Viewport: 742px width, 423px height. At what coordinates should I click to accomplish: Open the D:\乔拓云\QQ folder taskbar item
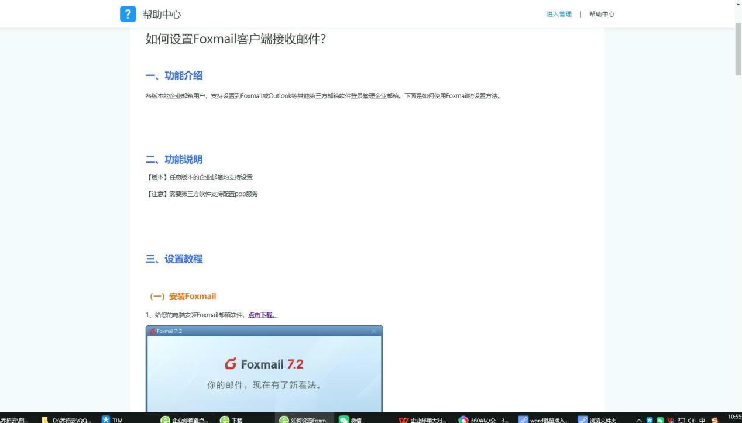tap(67, 419)
